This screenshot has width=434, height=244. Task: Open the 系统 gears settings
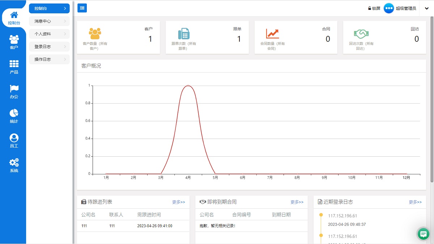[14, 165]
